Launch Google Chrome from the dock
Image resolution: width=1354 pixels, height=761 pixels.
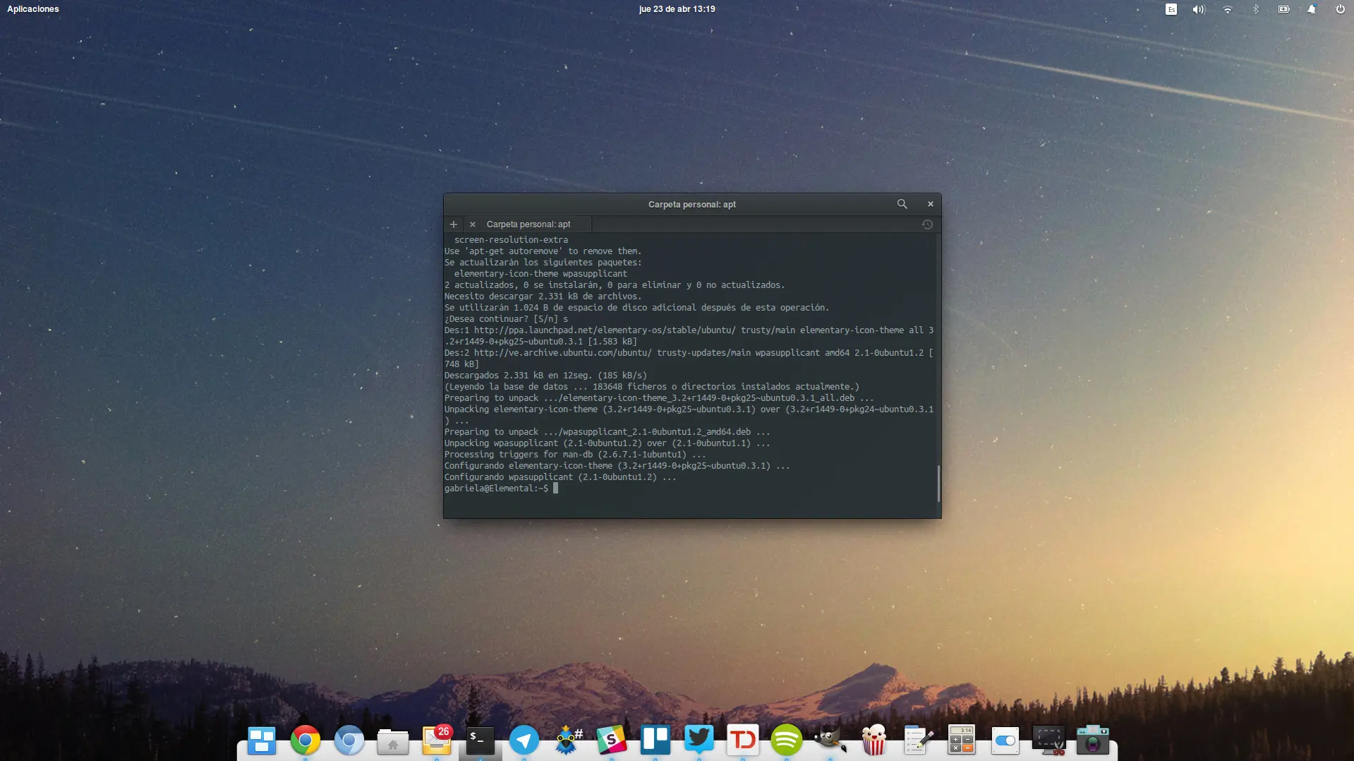coord(306,741)
